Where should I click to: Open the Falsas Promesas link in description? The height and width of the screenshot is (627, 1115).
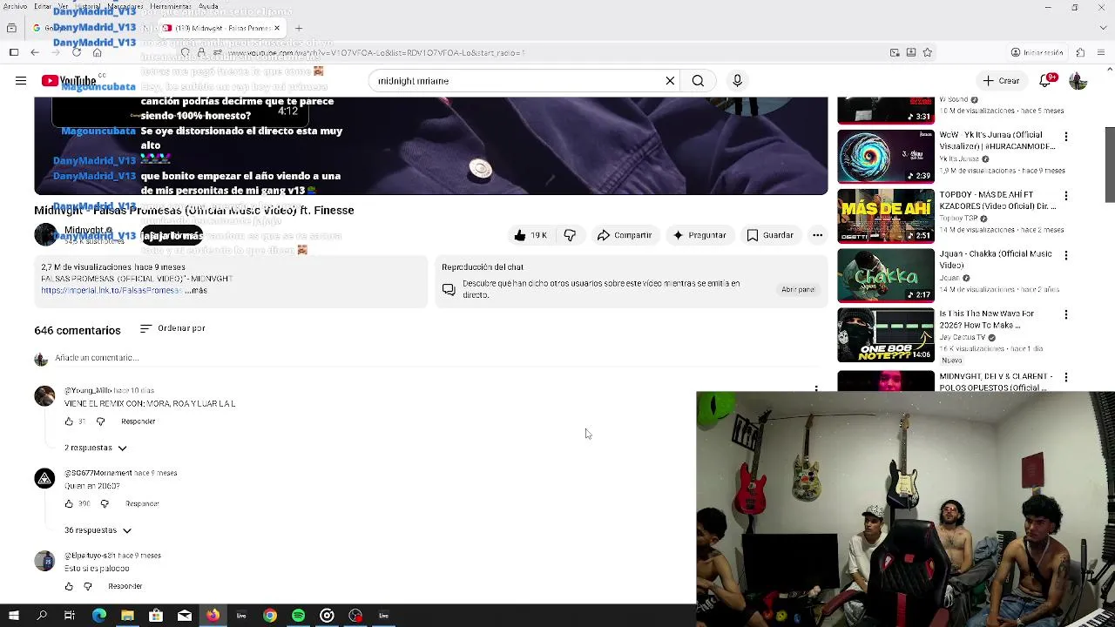tap(111, 291)
